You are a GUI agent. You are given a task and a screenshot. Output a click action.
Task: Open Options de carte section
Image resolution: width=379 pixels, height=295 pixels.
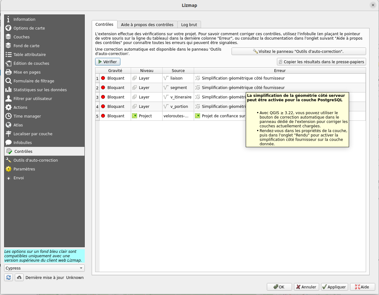(44, 28)
